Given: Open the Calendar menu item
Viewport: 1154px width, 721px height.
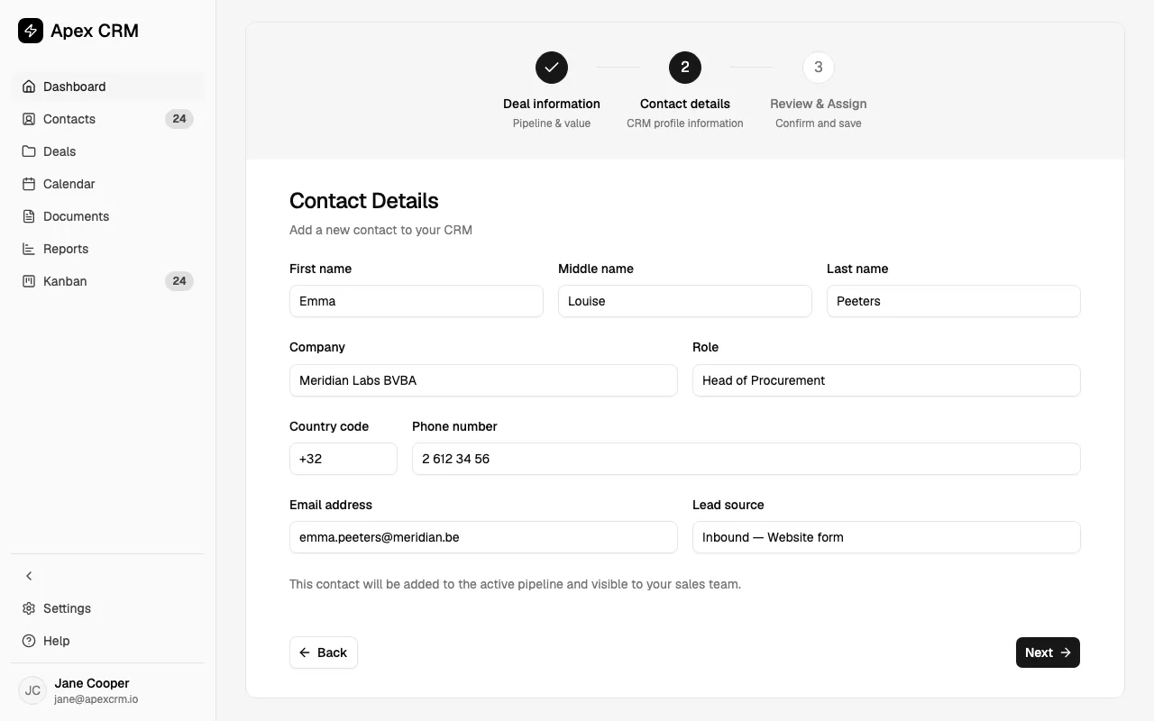Looking at the screenshot, I should 108,184.
